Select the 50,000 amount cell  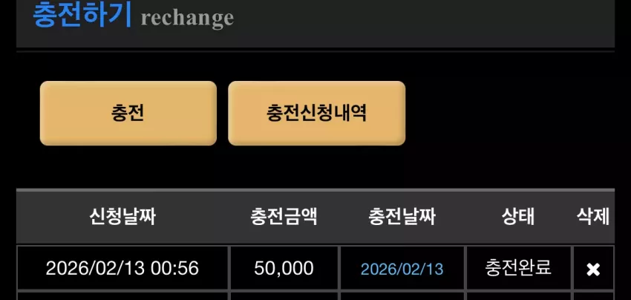tap(284, 268)
